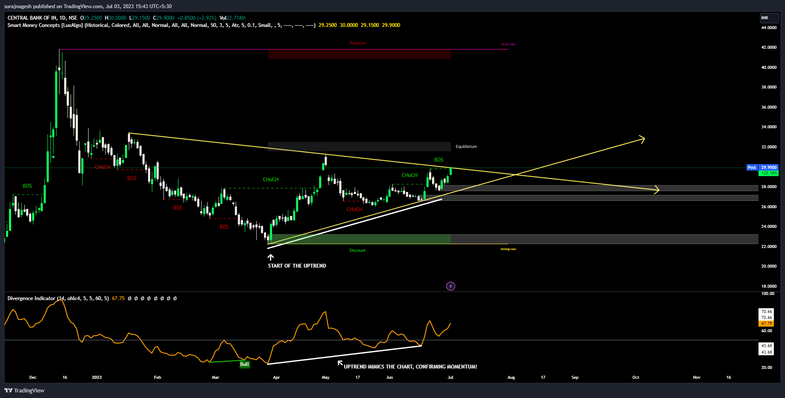785x398 pixels.
Task: Select the CENTRAL BANK OF IN symbol title
Action: pos(32,18)
